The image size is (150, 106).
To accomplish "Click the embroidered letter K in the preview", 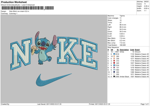I will [x=68, y=50].
